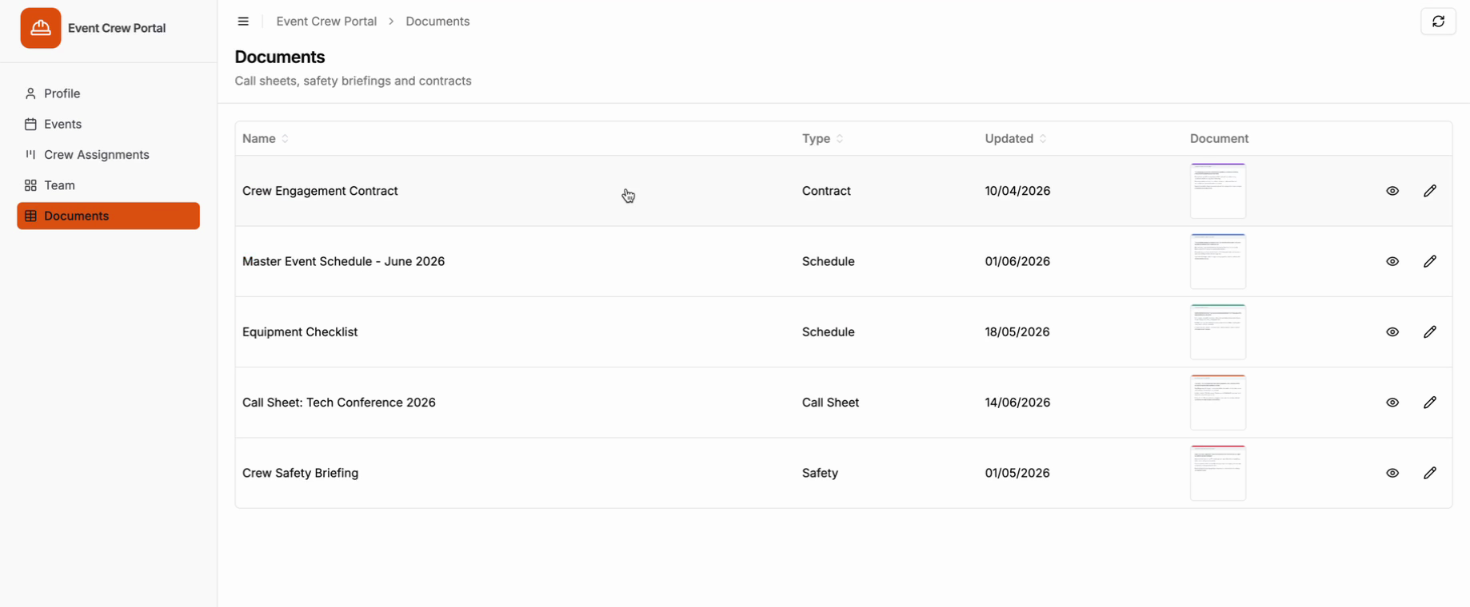Click the Schedule type in Master Event Schedule row
The image size is (1470, 607).
coord(828,261)
